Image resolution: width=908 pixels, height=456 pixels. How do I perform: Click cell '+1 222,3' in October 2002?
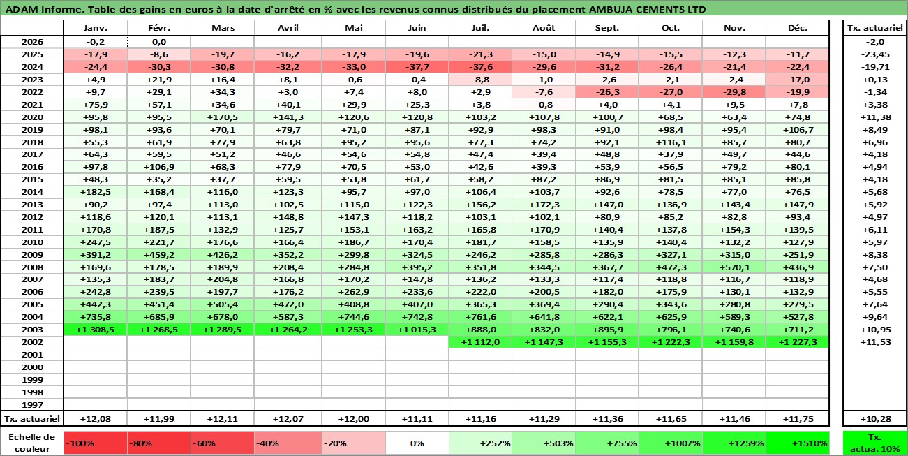coord(671,342)
